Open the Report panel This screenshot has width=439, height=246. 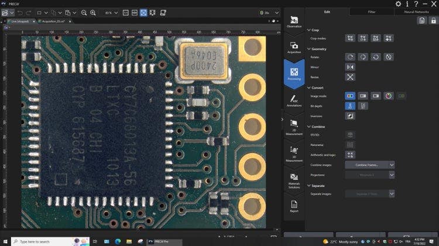294,205
